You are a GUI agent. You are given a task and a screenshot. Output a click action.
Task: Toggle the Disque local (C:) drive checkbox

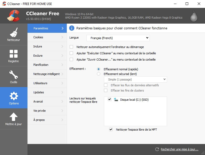coord(109,100)
